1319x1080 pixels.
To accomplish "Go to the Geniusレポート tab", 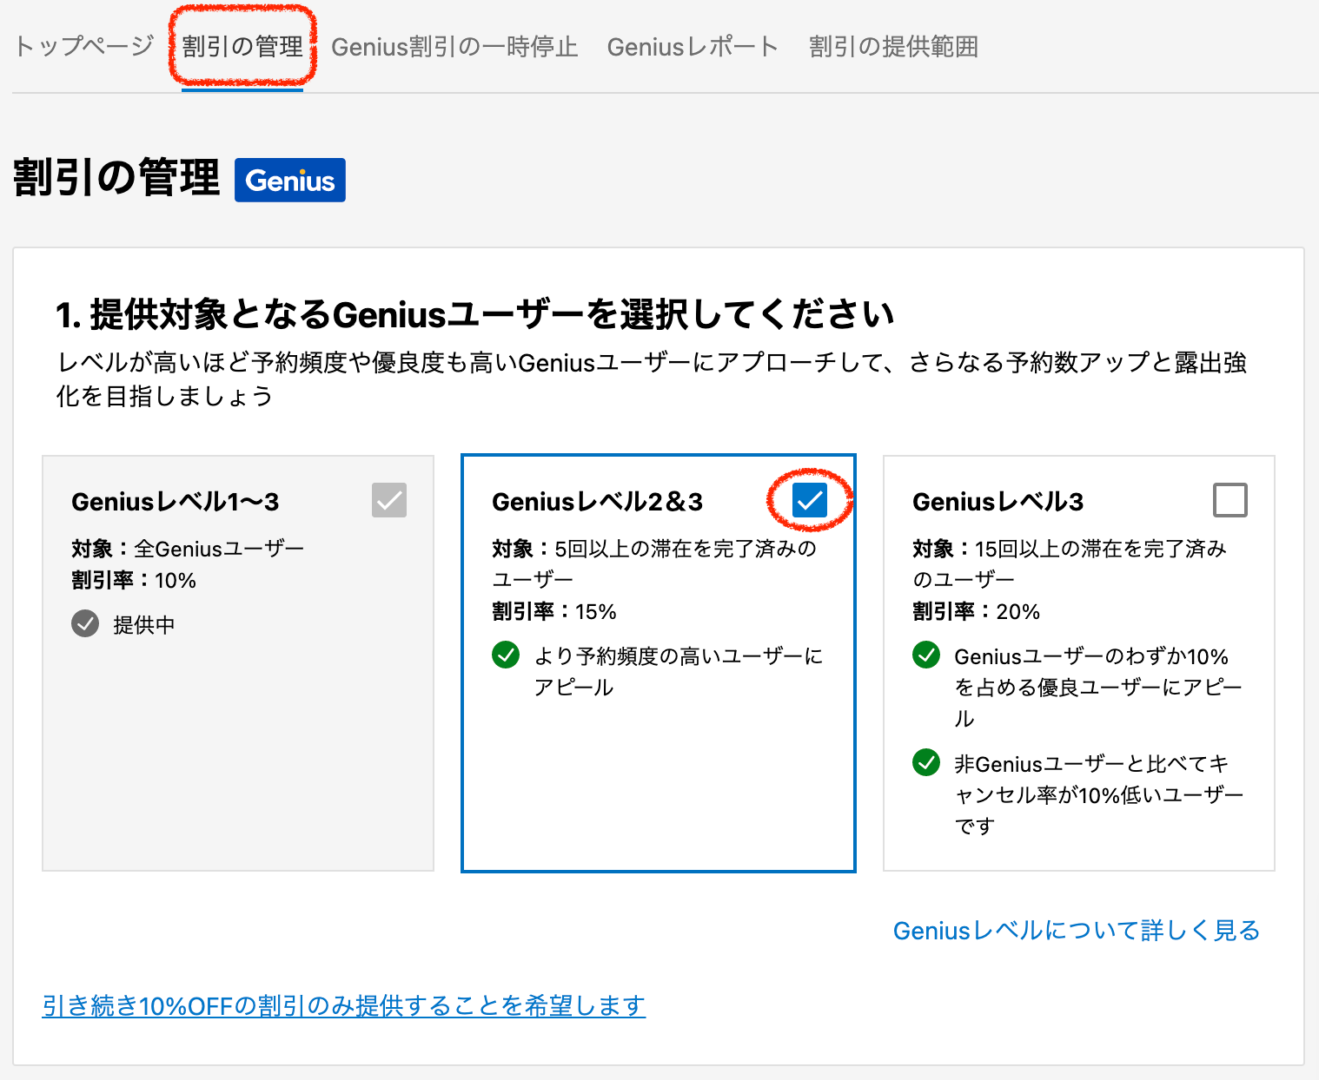I will pos(693,46).
